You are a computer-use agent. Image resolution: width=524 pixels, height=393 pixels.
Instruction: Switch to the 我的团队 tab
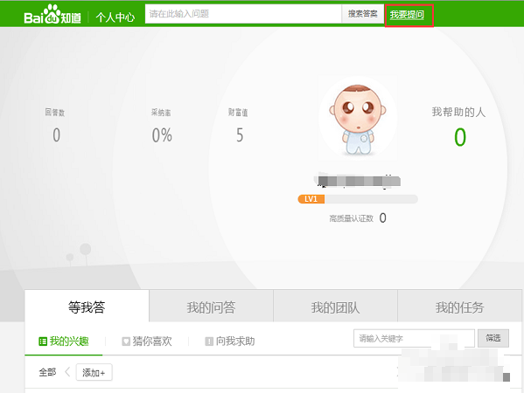coord(336,306)
